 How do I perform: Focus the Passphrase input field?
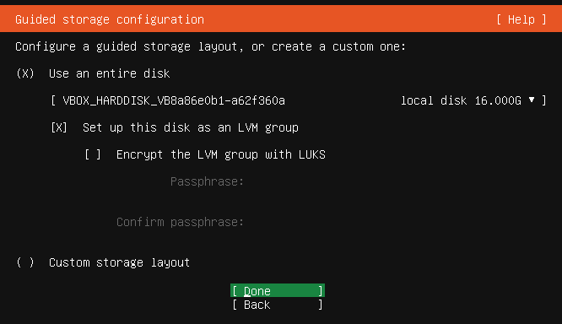[x=394, y=181]
